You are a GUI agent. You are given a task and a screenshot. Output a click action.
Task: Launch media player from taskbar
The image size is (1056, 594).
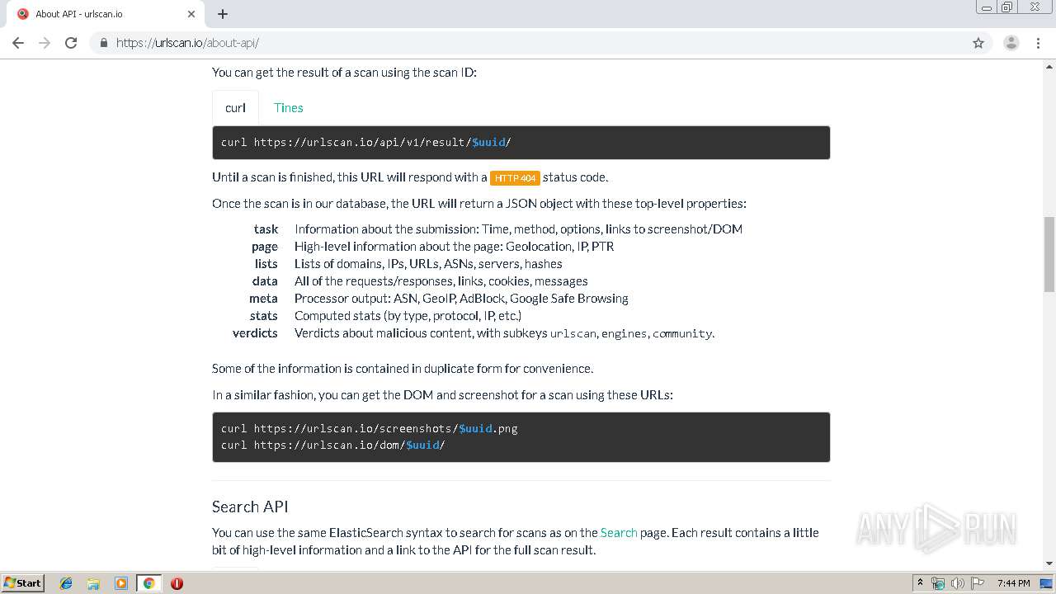click(x=121, y=583)
